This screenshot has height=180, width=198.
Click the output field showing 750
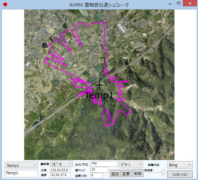[x=104, y=164]
